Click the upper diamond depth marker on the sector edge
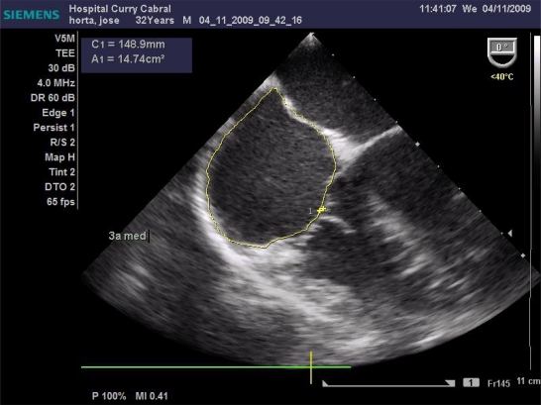541x405 pixels. click(x=417, y=144)
